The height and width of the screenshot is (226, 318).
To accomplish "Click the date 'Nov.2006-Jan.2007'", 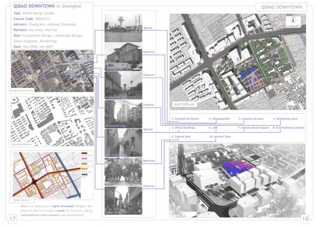I will pyautogui.click(x=38, y=47).
